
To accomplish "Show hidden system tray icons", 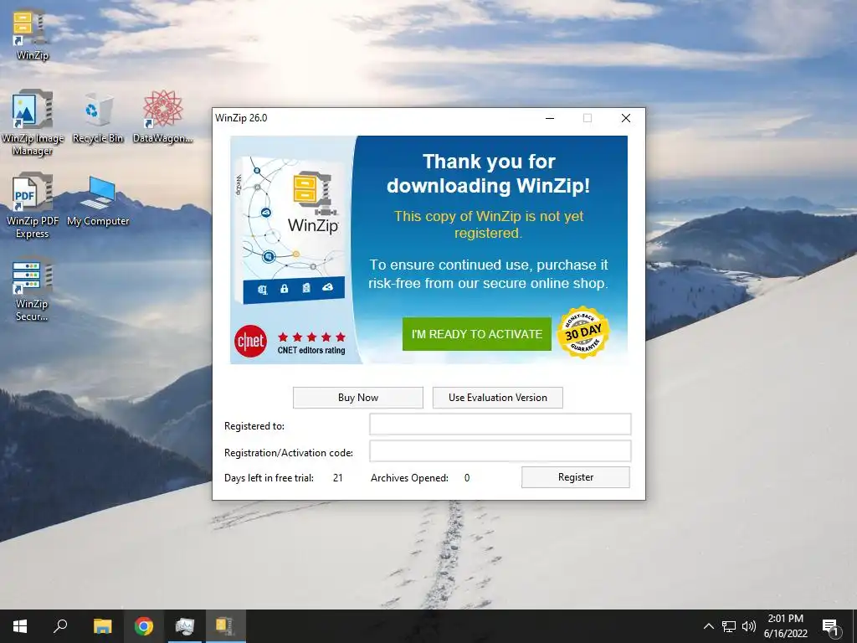I will [x=708, y=626].
